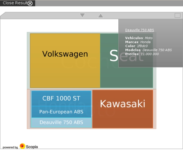
Task: Select the highlighted Deauville 750 ABS cell
Action: point(61,122)
